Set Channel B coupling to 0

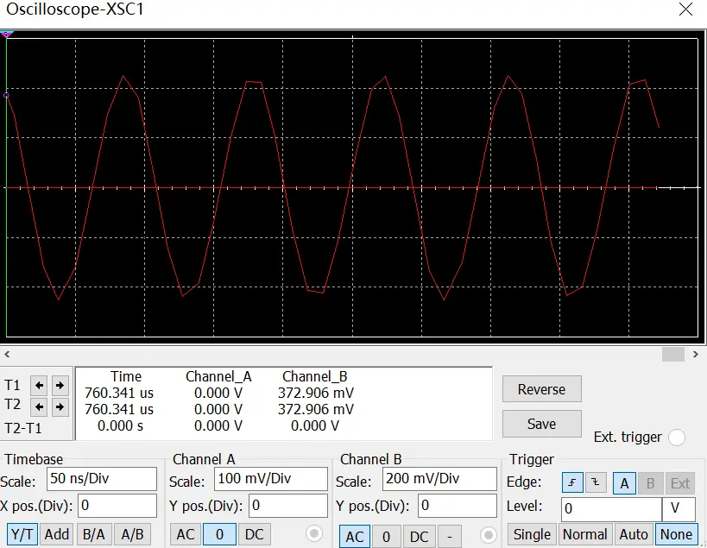[387, 537]
